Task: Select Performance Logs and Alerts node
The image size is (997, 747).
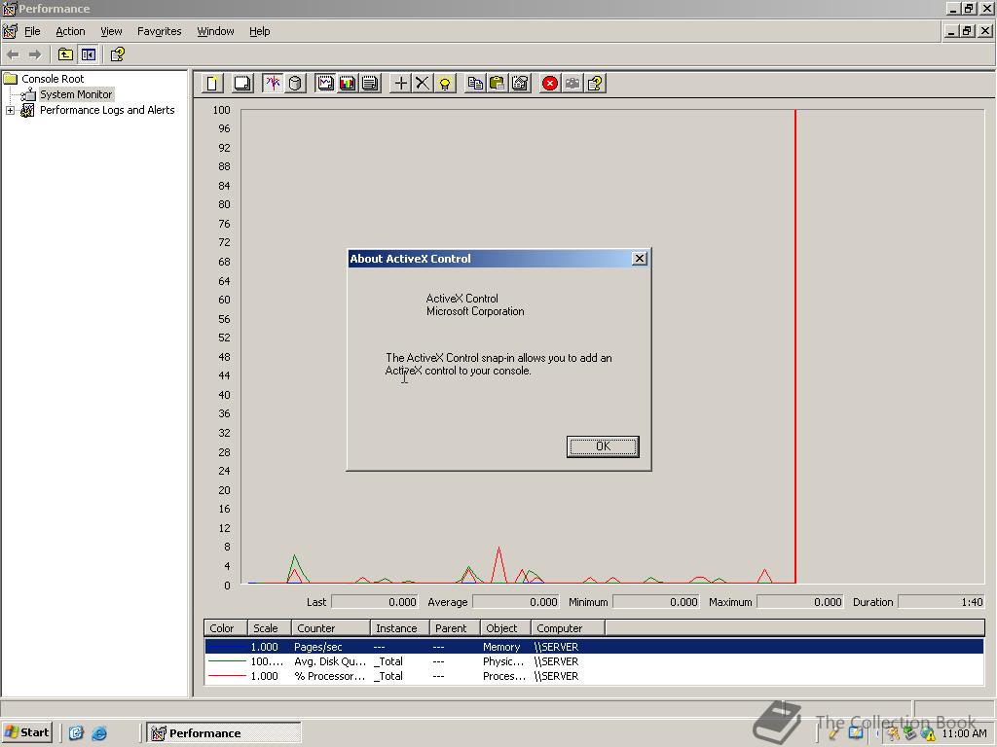Action: pos(107,110)
